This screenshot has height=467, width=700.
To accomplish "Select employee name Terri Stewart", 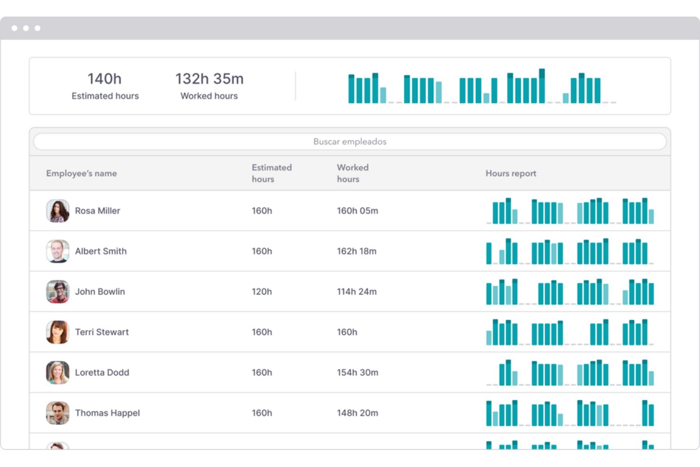I will (x=102, y=332).
